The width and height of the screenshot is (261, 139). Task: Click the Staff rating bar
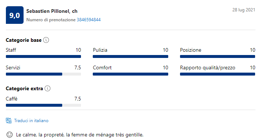tap(43, 56)
